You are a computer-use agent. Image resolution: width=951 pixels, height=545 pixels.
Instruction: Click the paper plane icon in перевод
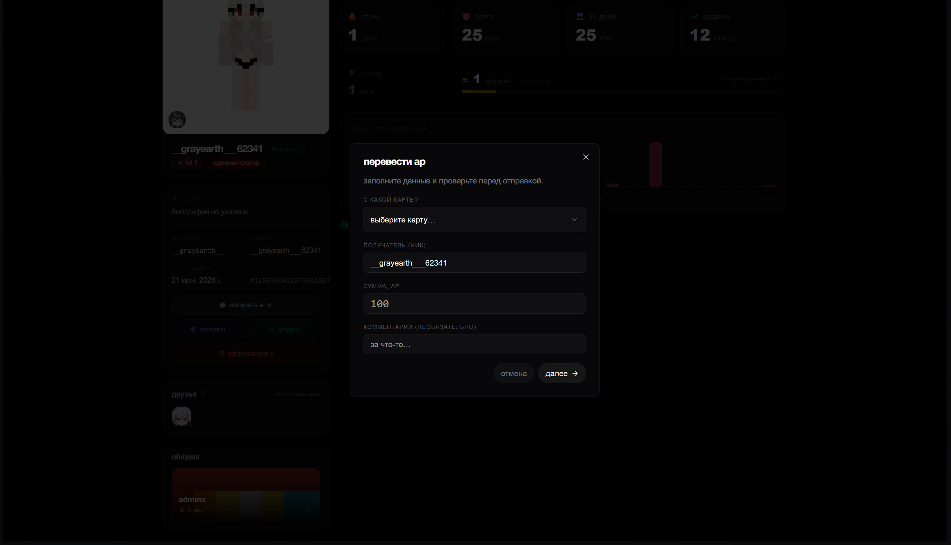point(193,329)
